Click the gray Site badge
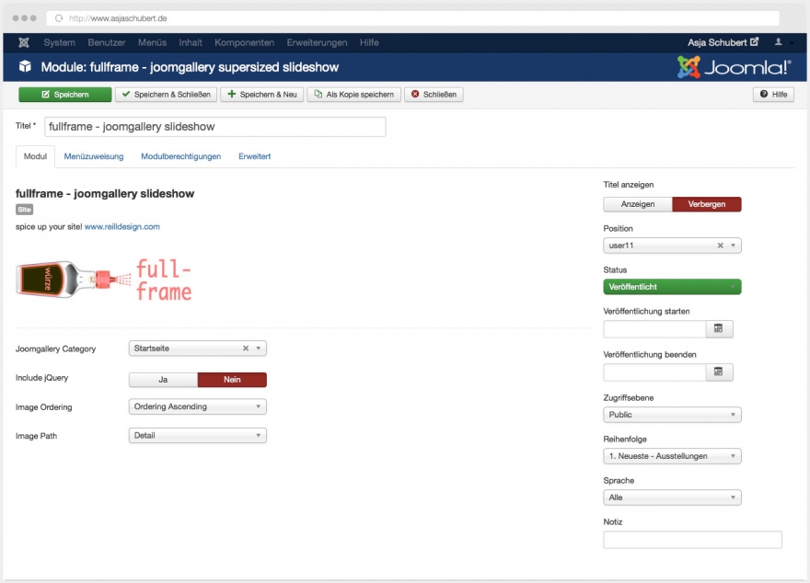 (24, 210)
